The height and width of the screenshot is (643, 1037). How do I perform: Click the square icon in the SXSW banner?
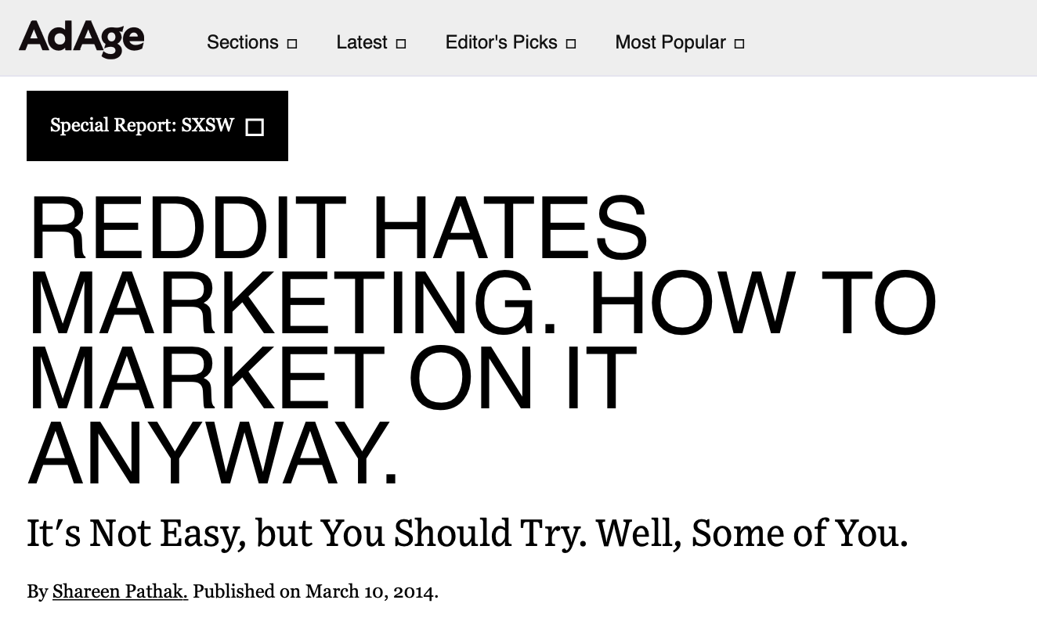coord(255,128)
